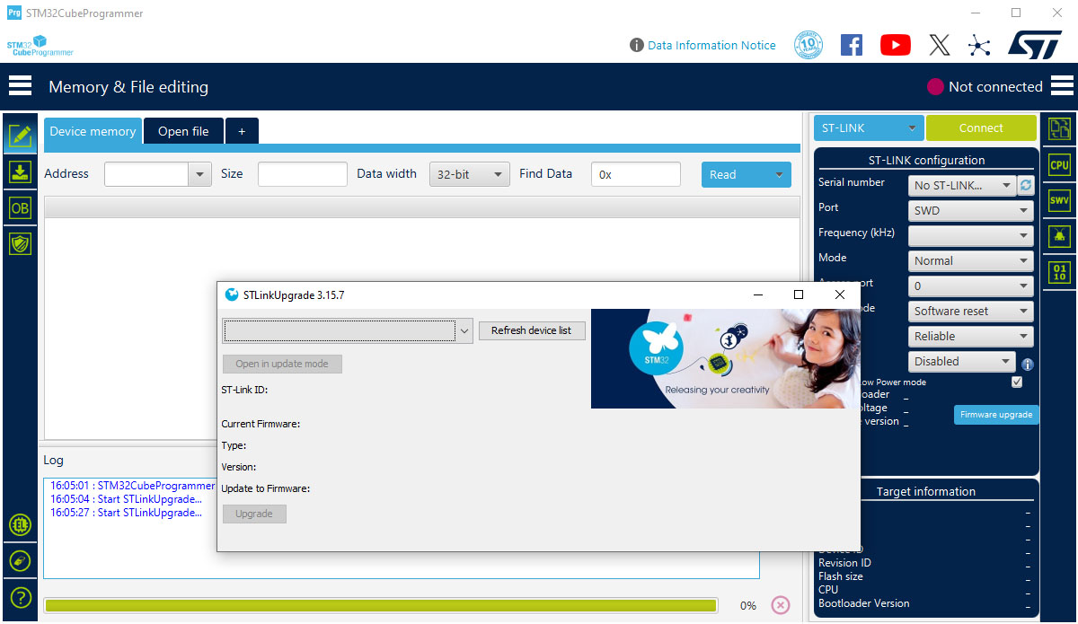The width and height of the screenshot is (1078, 624).
Task: Open the Option Bytes (OB) panel
Action: click(x=20, y=207)
